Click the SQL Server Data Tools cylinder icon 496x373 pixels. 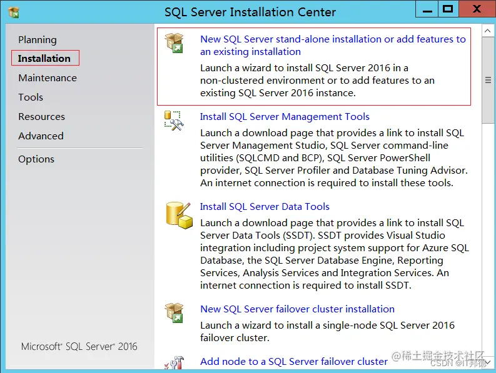tap(179, 216)
